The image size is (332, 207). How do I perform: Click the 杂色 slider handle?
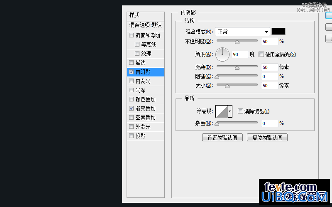[217, 124]
